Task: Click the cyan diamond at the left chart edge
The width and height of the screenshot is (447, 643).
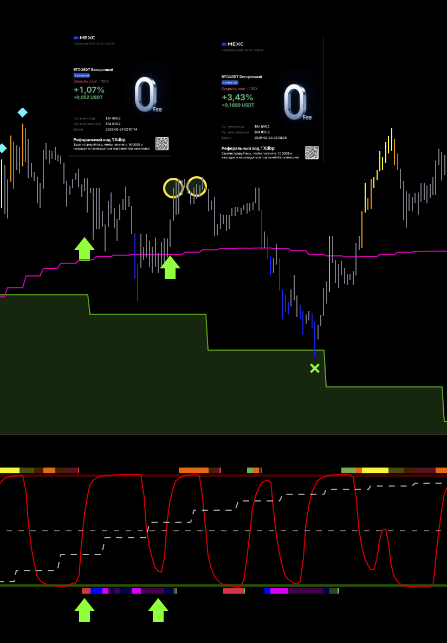Action: tap(2, 148)
